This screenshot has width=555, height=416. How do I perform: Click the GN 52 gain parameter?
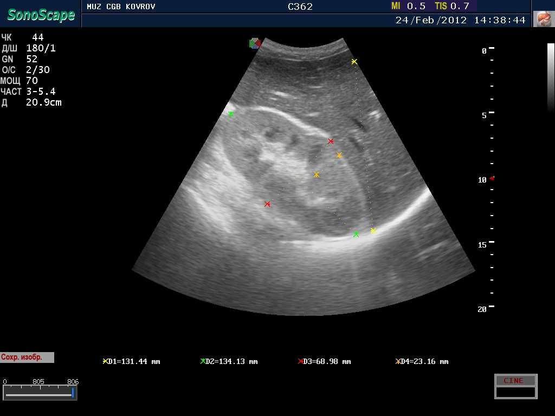click(20, 59)
